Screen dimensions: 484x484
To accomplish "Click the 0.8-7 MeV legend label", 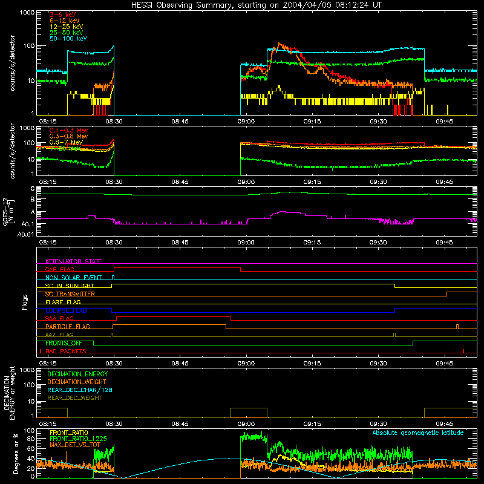I will point(66,142).
